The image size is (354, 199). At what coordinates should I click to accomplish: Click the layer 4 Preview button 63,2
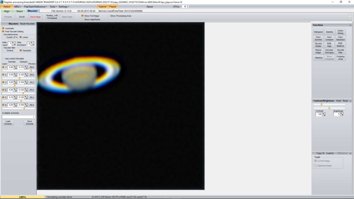click(x=32, y=90)
